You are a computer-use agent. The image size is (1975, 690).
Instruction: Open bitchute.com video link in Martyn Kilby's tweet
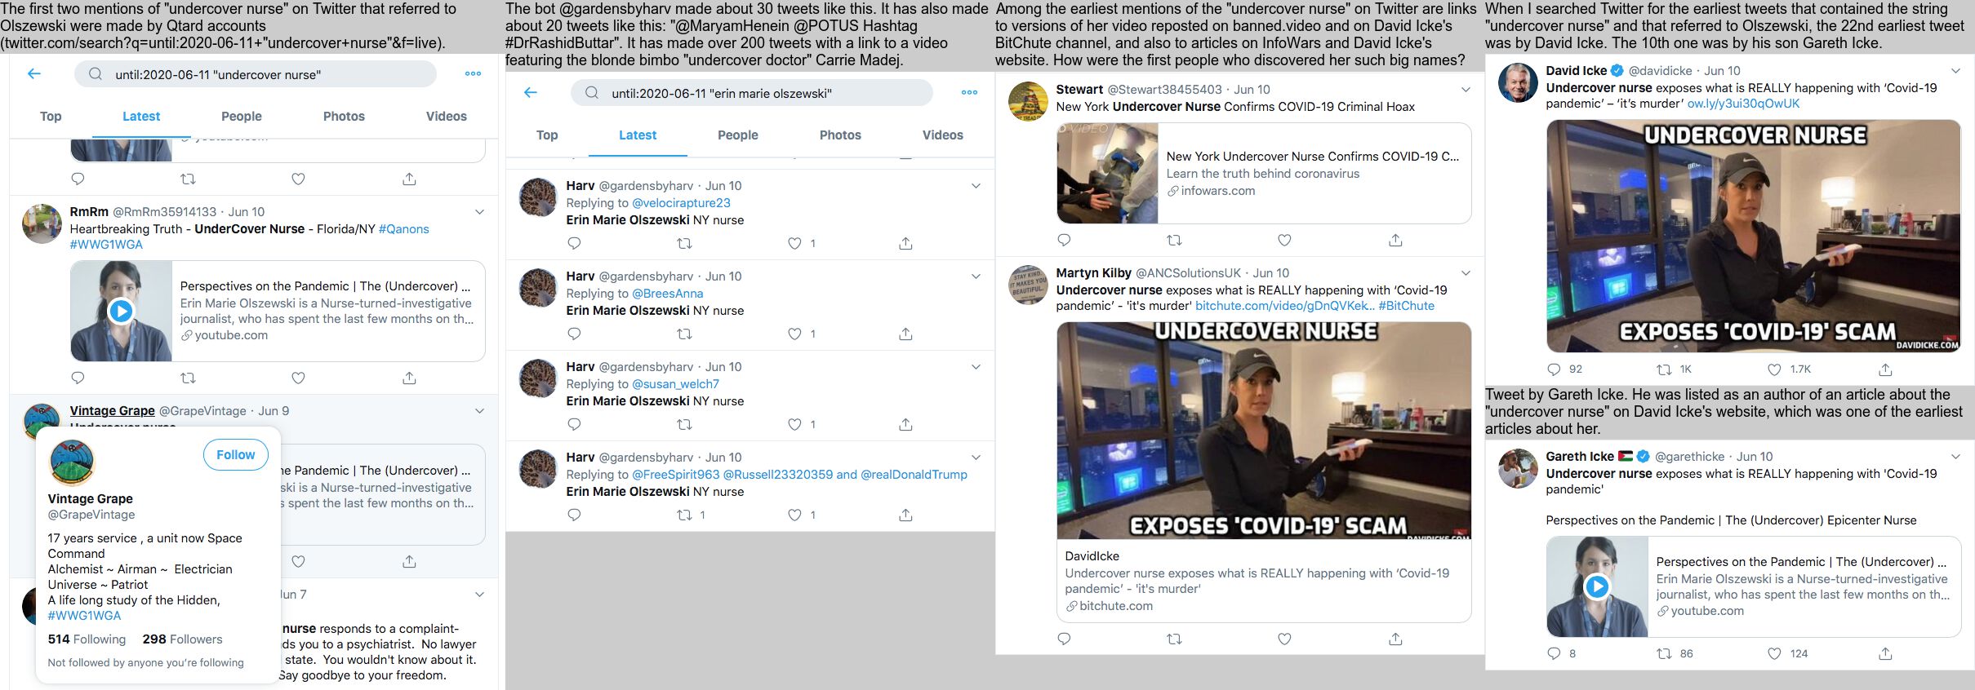click(1284, 306)
